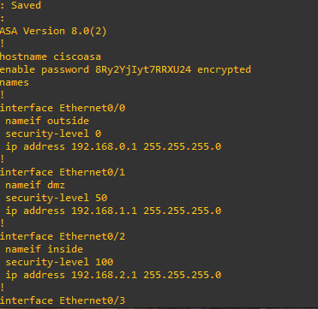Click the 'security-level 100' line
This screenshot has height=309, width=318.
[x=59, y=262]
